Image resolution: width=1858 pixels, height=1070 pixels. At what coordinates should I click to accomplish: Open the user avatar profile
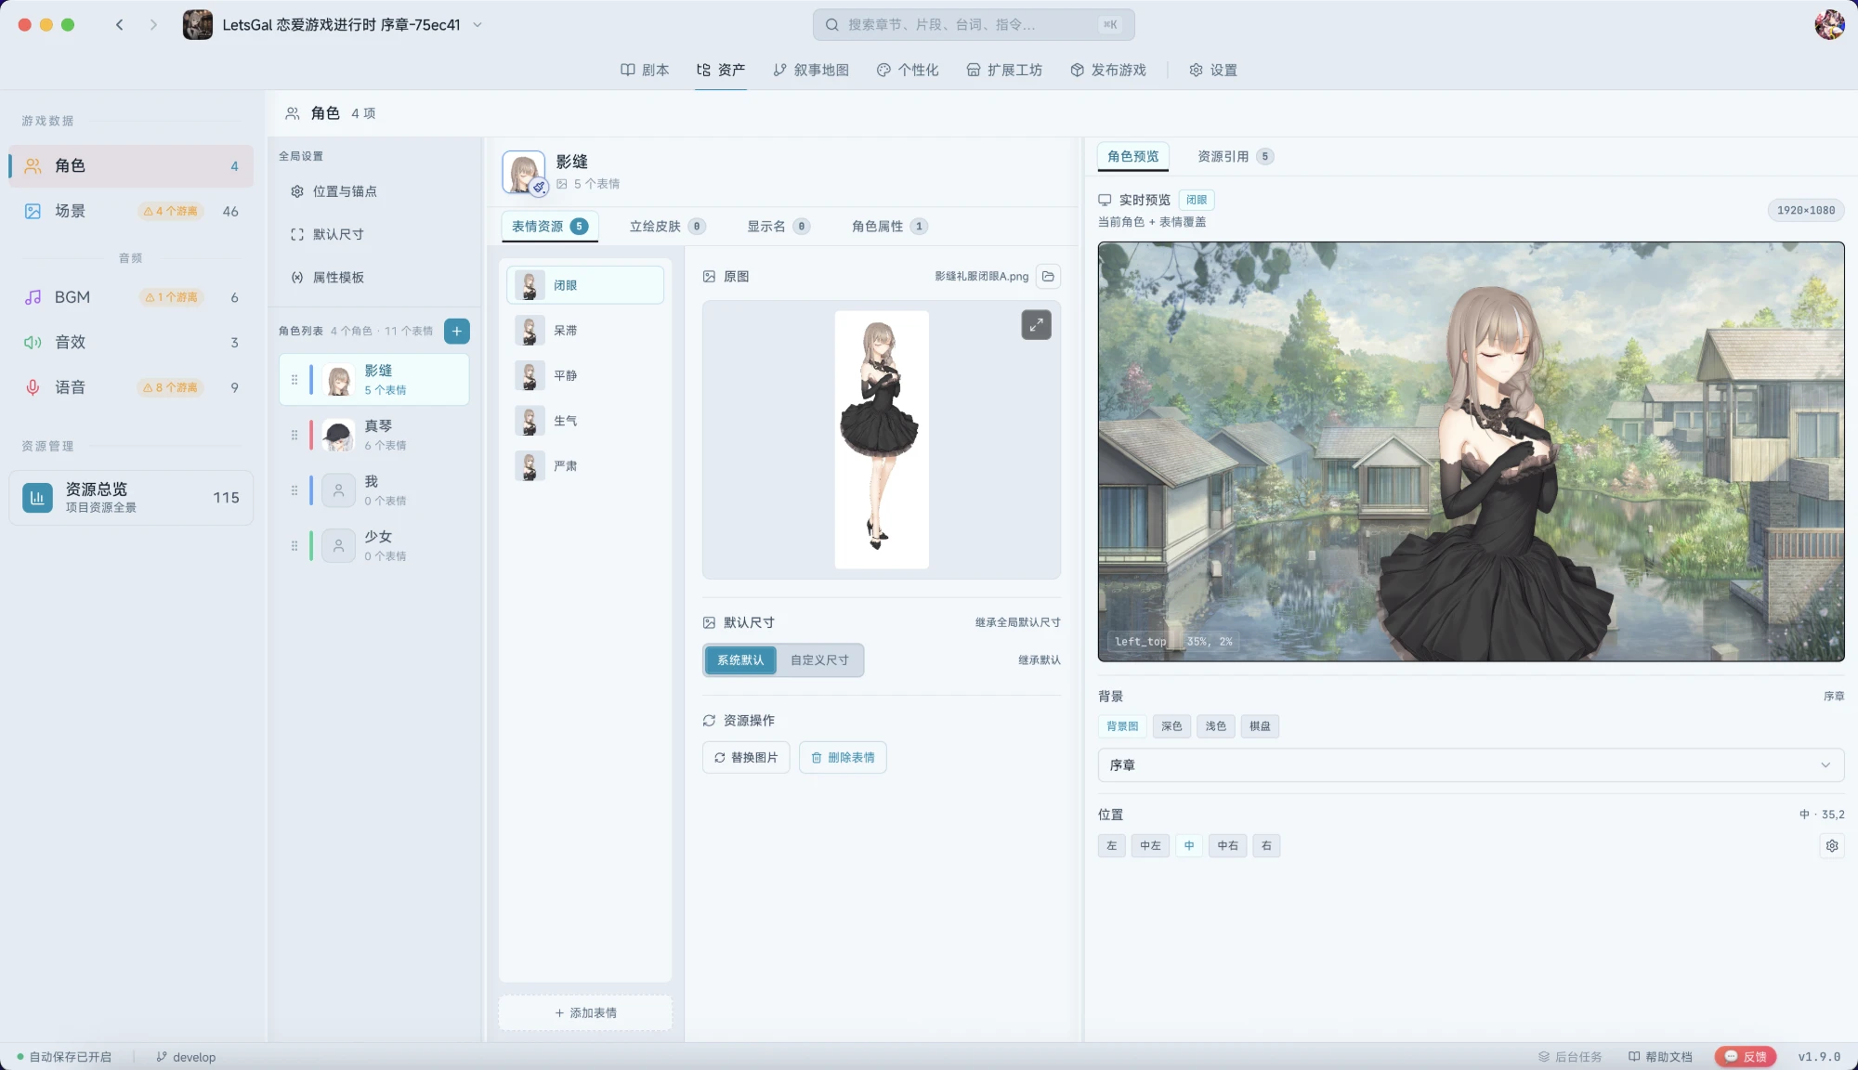[1829, 25]
